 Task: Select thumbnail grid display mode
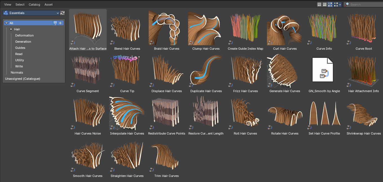pos(330,4)
